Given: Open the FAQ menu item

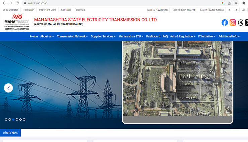Looking at the screenshot, I should pos(165,36).
